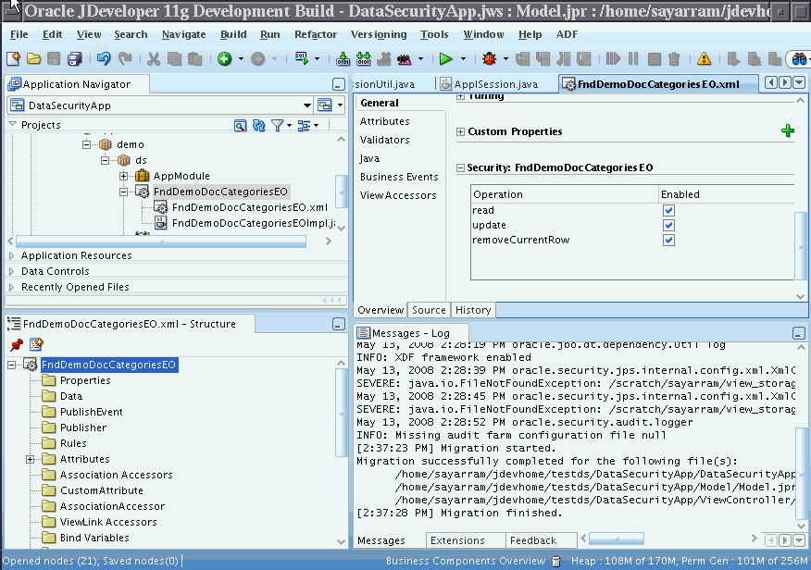Uncheck the read operation Enabled checkbox
The image size is (811, 570).
[668, 210]
